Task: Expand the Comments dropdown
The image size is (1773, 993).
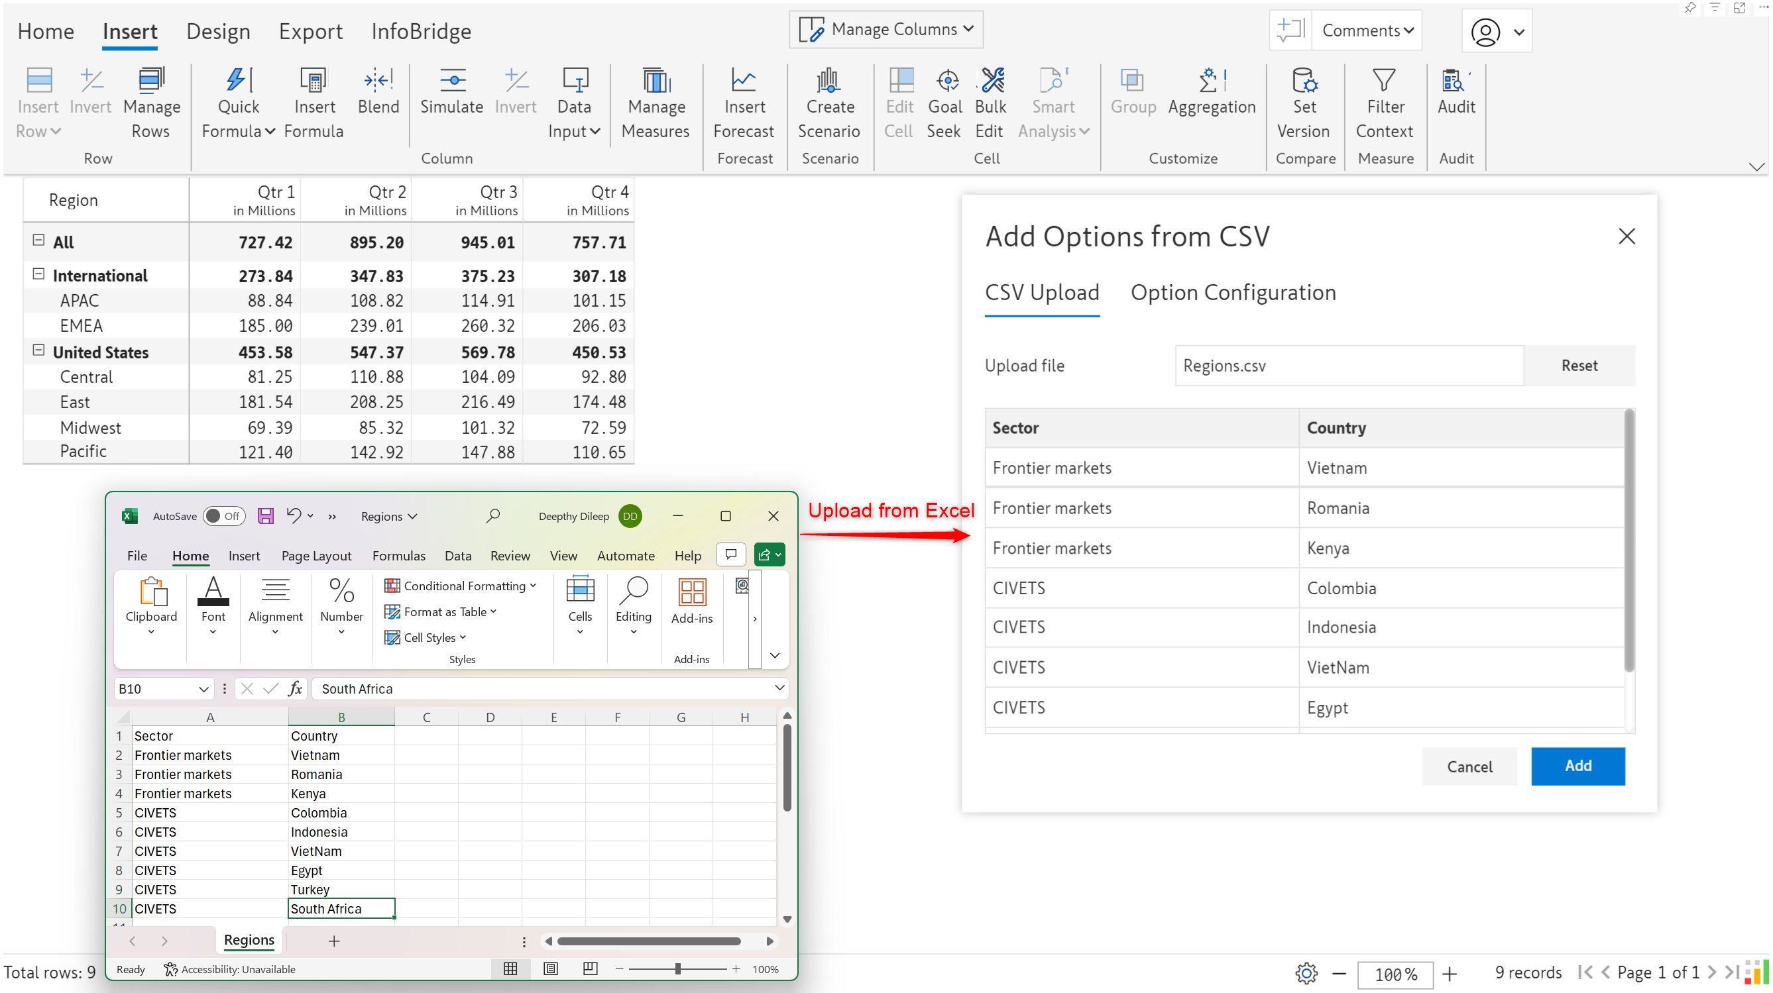Action: [x=1367, y=30]
